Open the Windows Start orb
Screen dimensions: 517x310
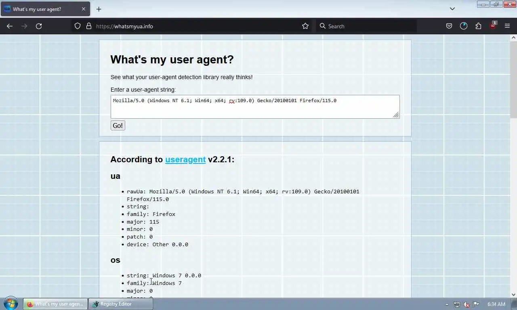tap(11, 304)
